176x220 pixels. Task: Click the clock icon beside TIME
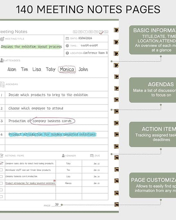tap(67, 46)
